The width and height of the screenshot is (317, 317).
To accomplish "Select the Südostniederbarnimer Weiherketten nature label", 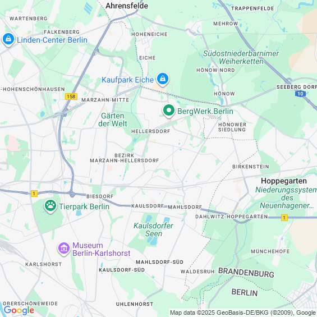I will pos(241,57).
